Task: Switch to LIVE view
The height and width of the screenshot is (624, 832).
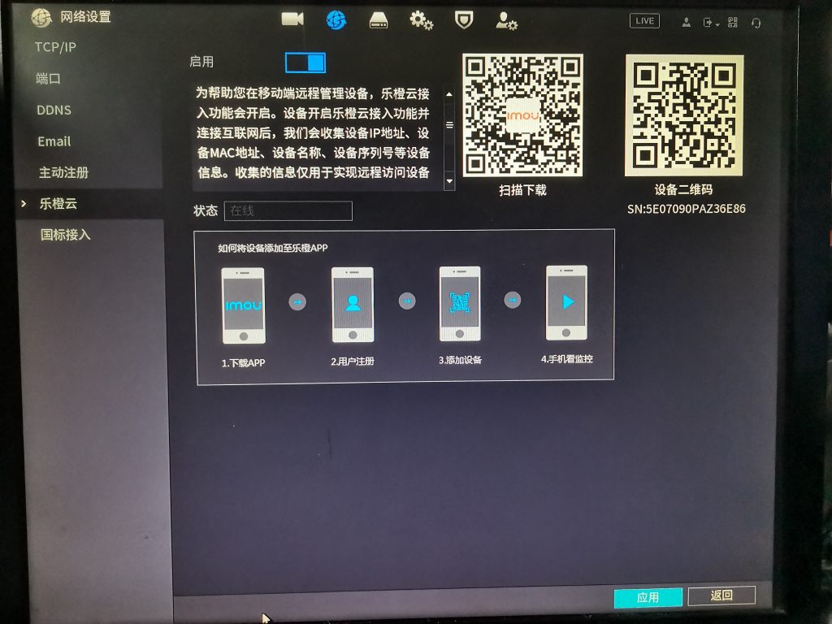Action: [644, 21]
